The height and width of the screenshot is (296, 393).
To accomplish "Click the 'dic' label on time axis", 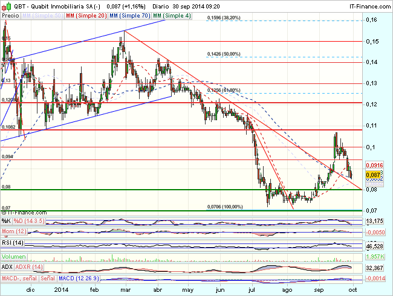I will point(31,290).
